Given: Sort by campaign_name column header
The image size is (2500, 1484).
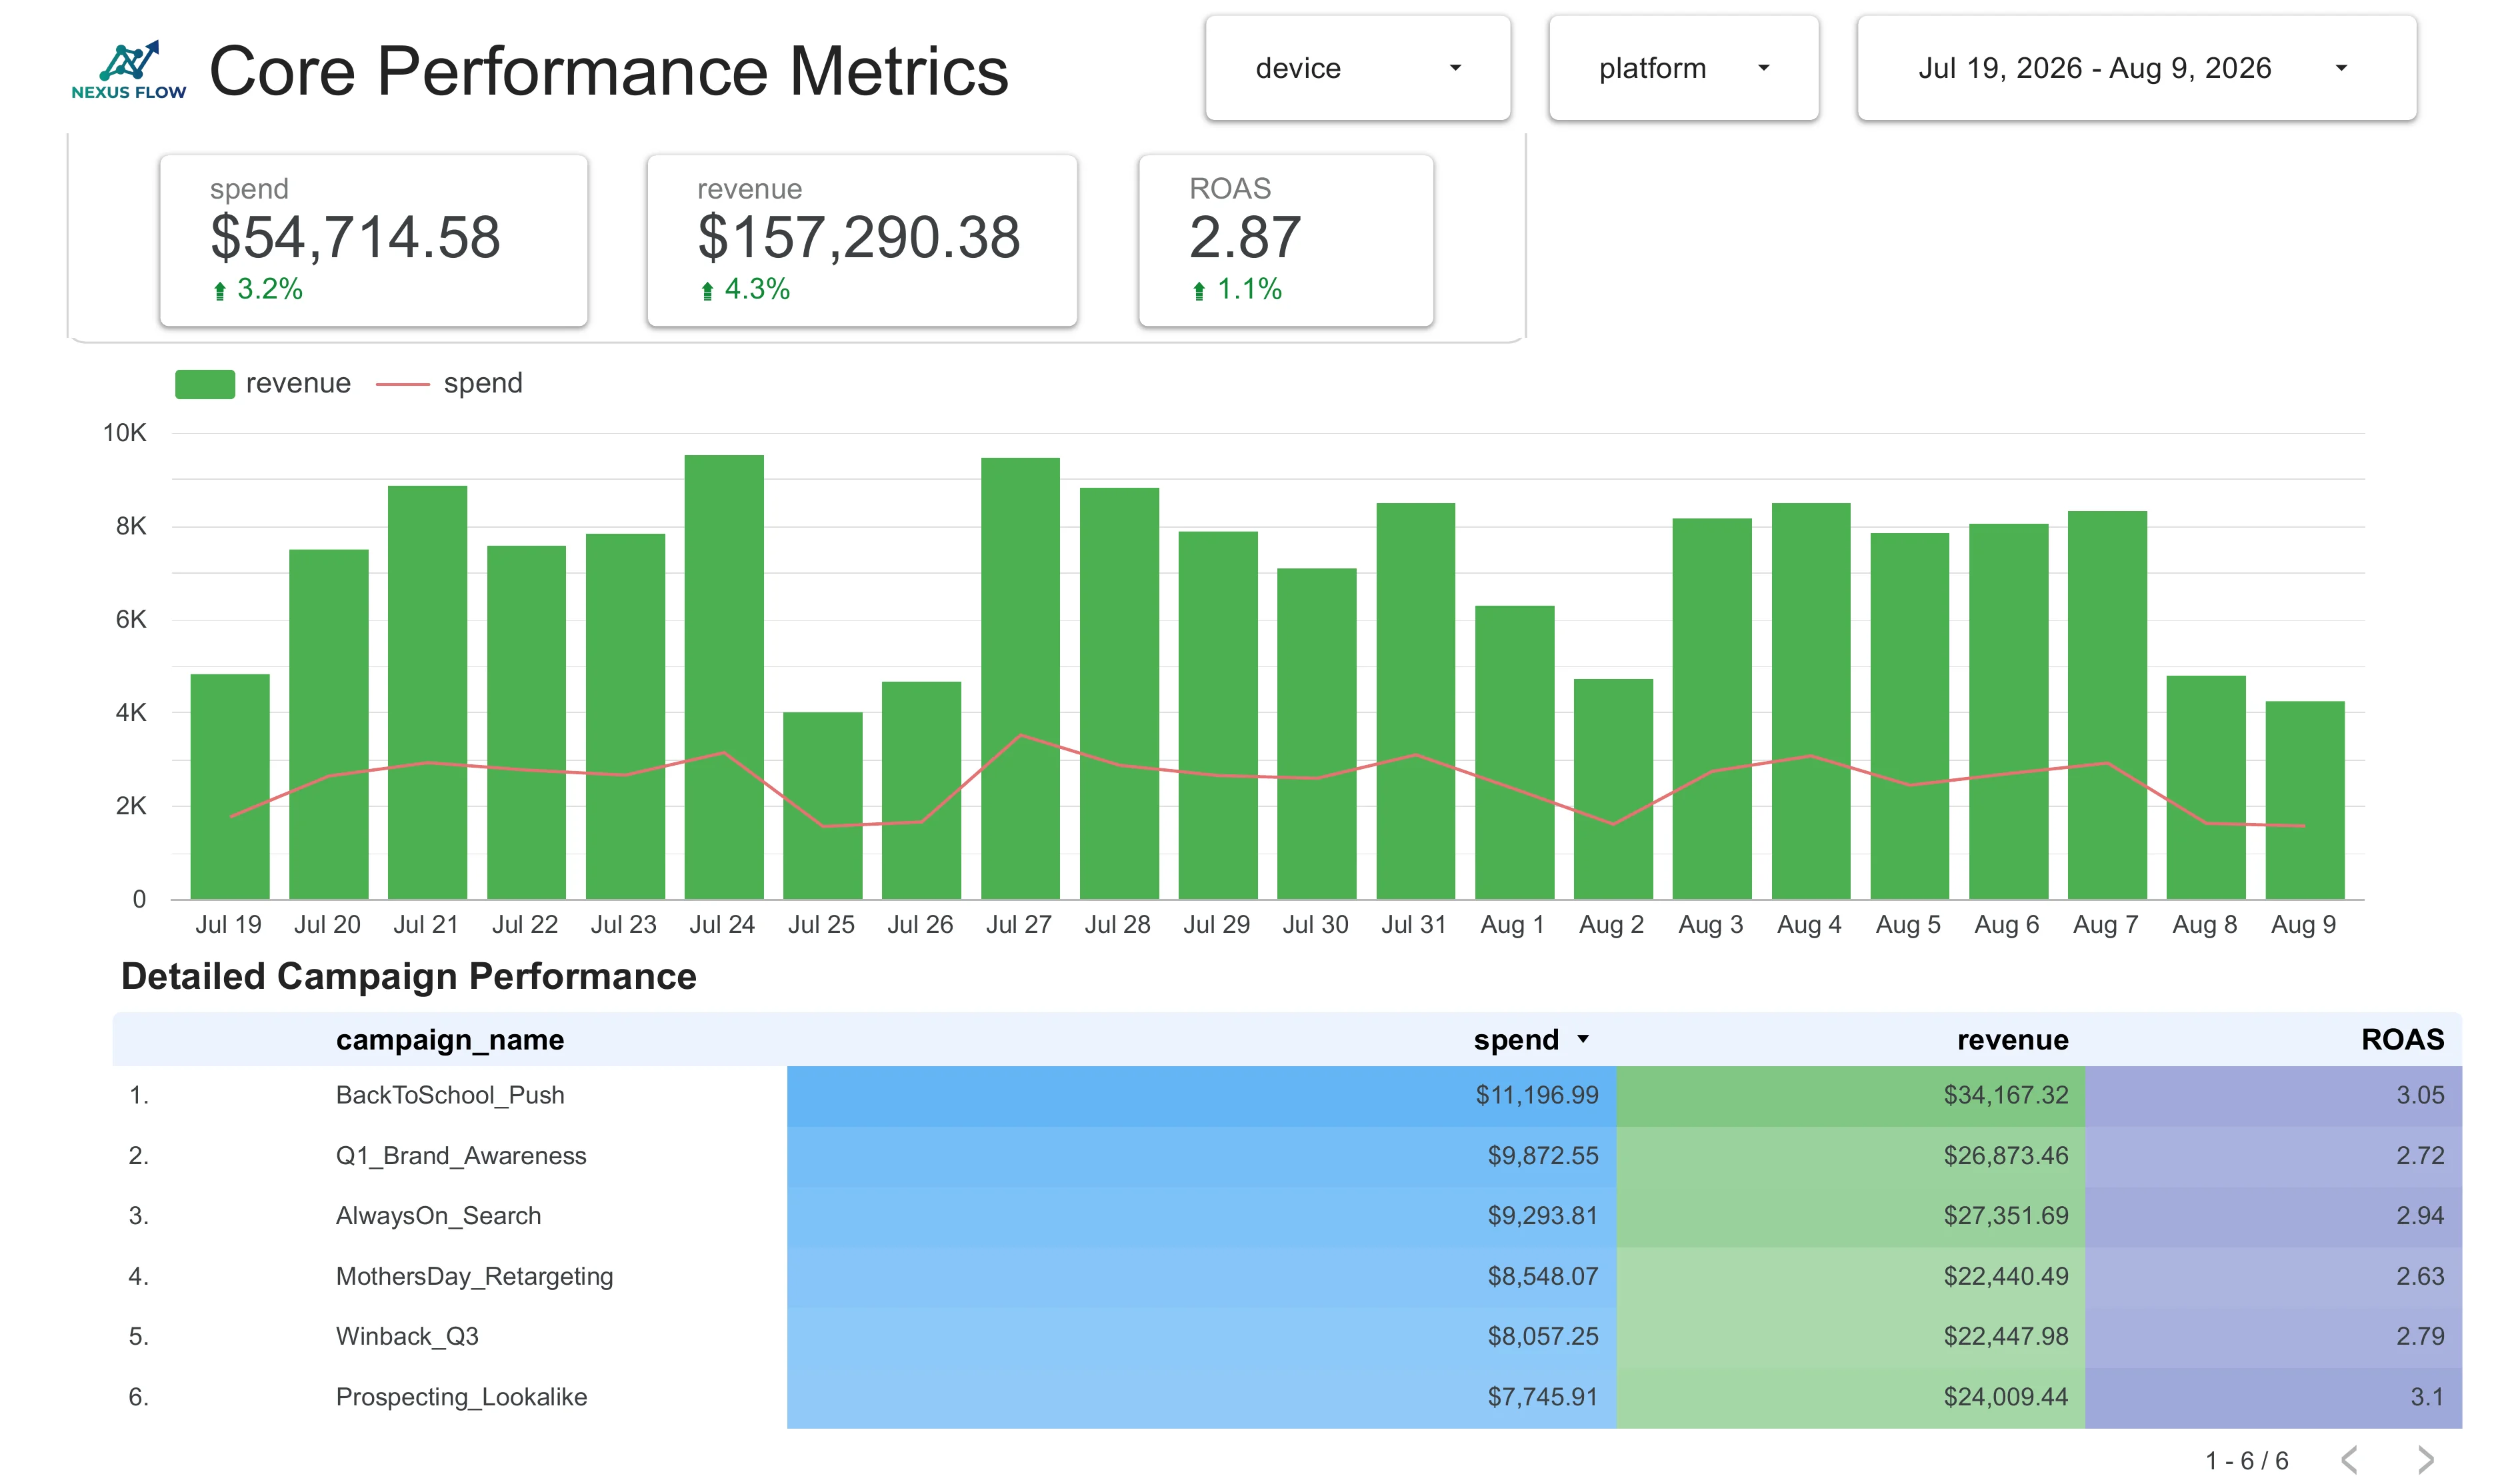Looking at the screenshot, I should (449, 1040).
